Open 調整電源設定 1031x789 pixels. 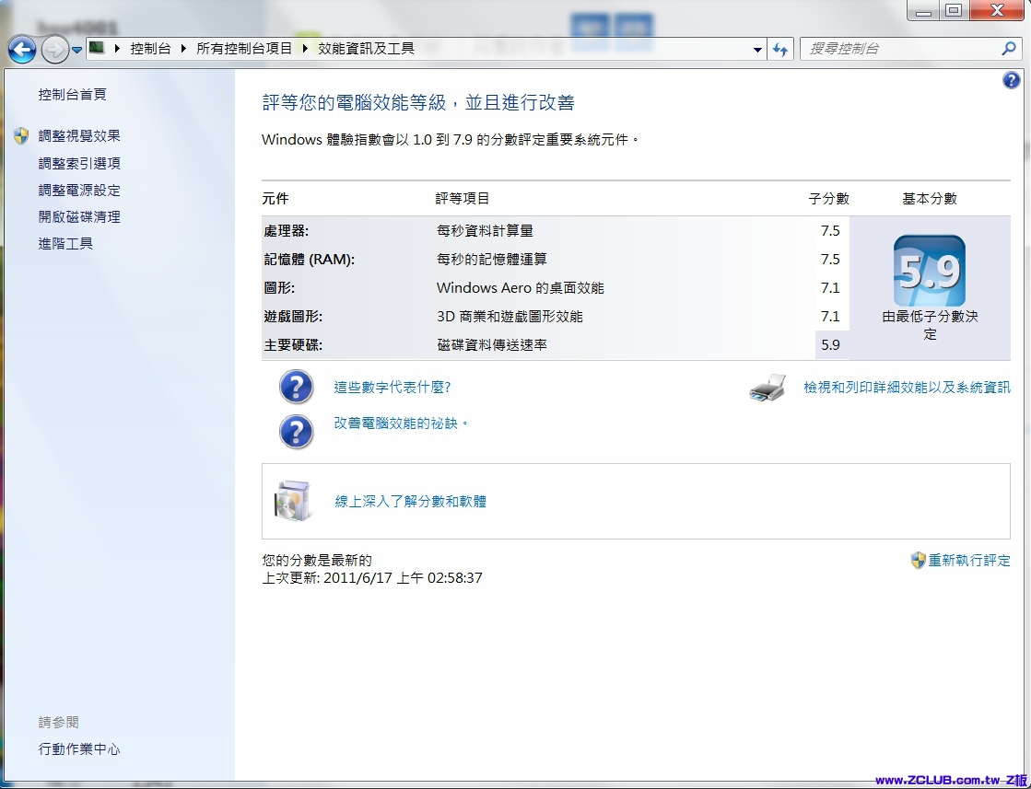coord(79,190)
